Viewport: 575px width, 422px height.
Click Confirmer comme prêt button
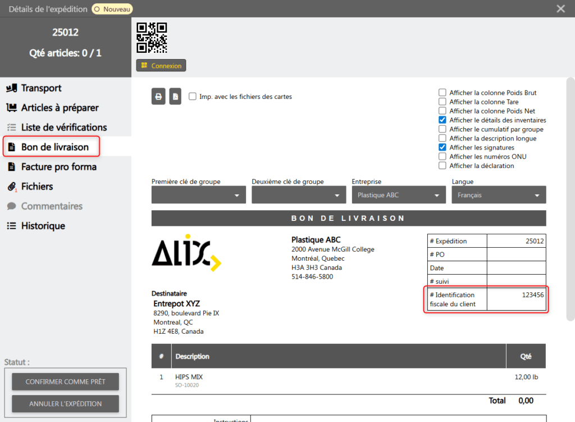point(65,382)
